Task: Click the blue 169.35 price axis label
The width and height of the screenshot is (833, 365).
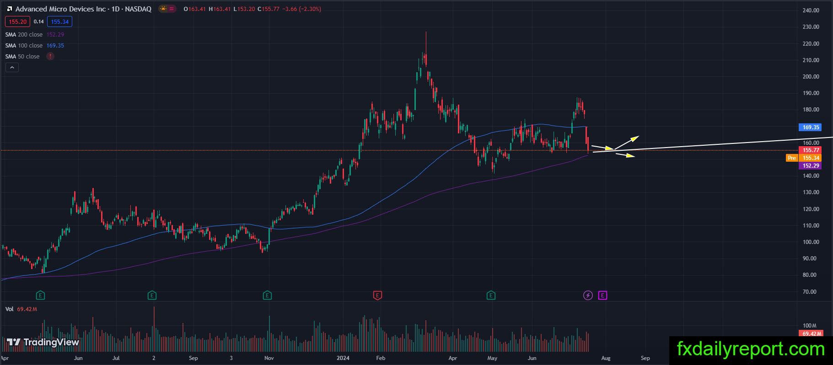Action: [811, 127]
